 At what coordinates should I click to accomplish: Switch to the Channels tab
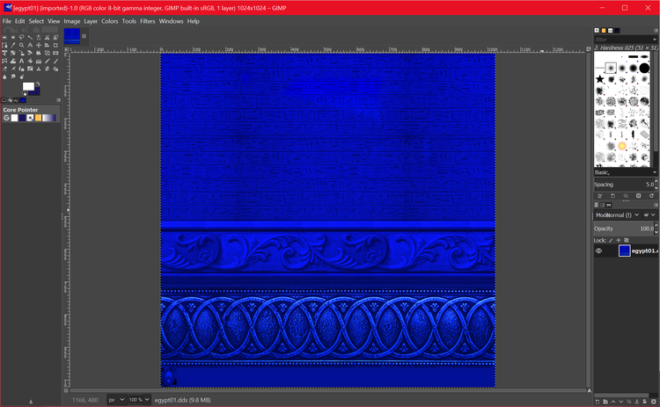tap(602, 205)
